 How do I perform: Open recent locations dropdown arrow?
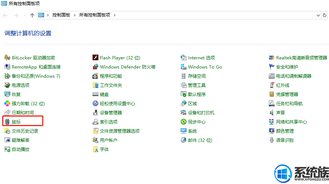pyautogui.click(x=25, y=15)
